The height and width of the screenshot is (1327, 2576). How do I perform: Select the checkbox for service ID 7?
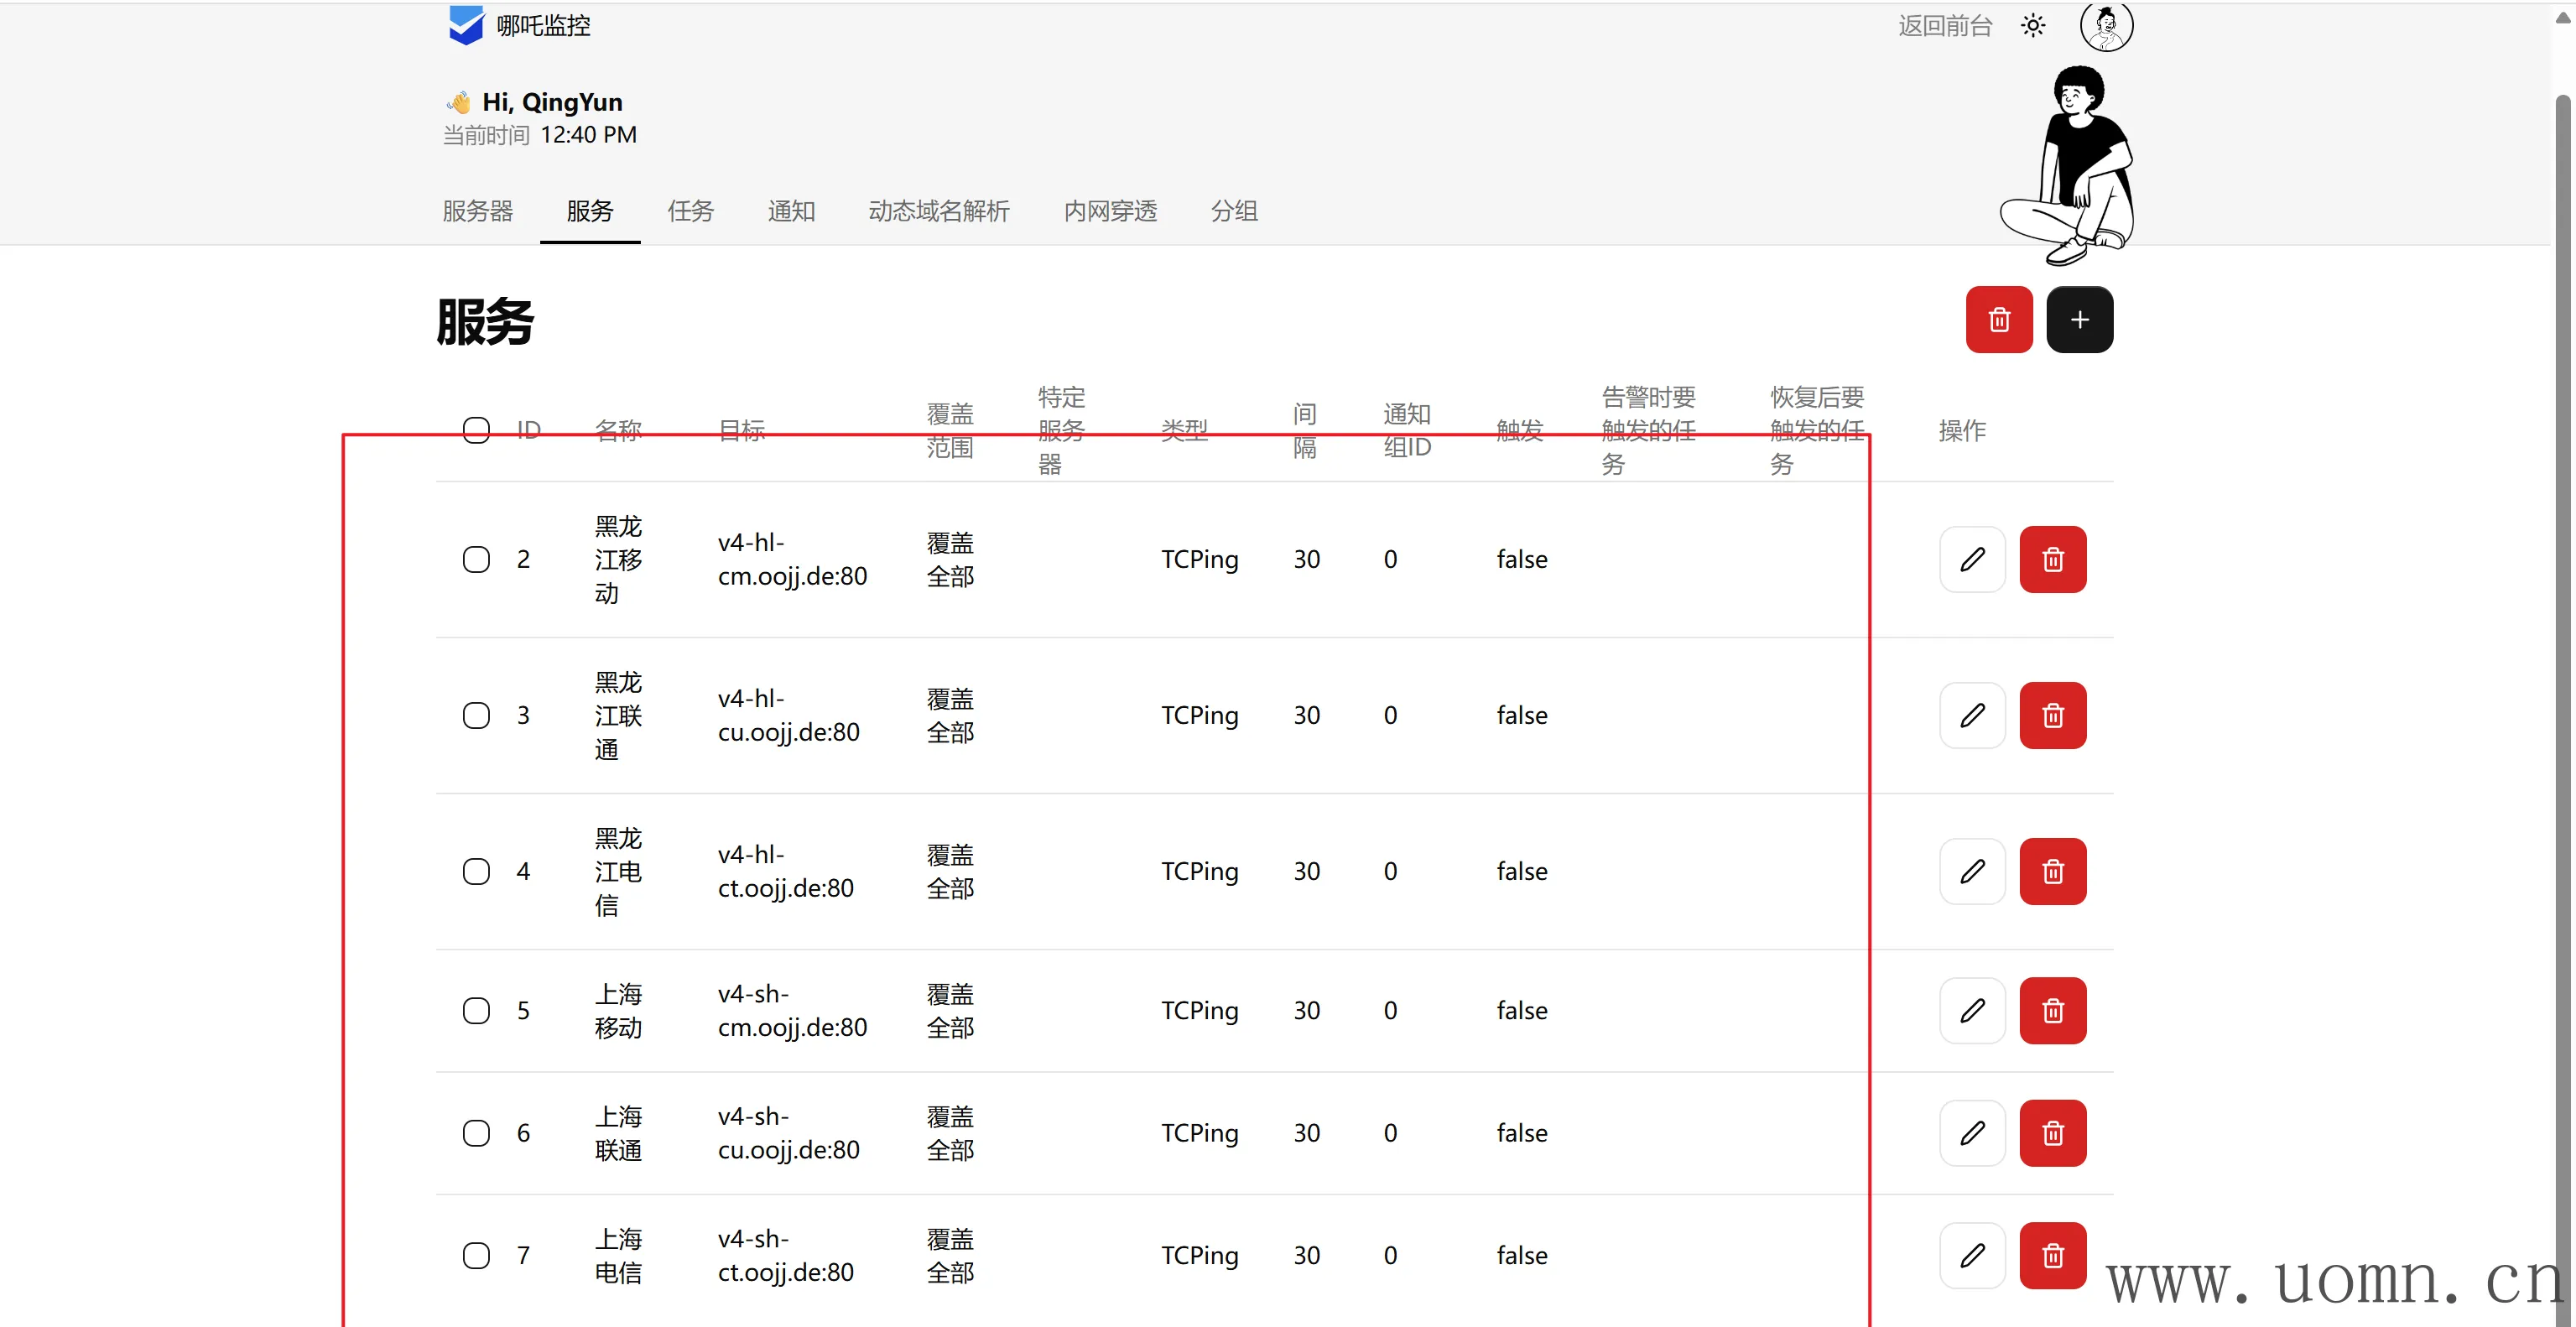coord(476,1255)
